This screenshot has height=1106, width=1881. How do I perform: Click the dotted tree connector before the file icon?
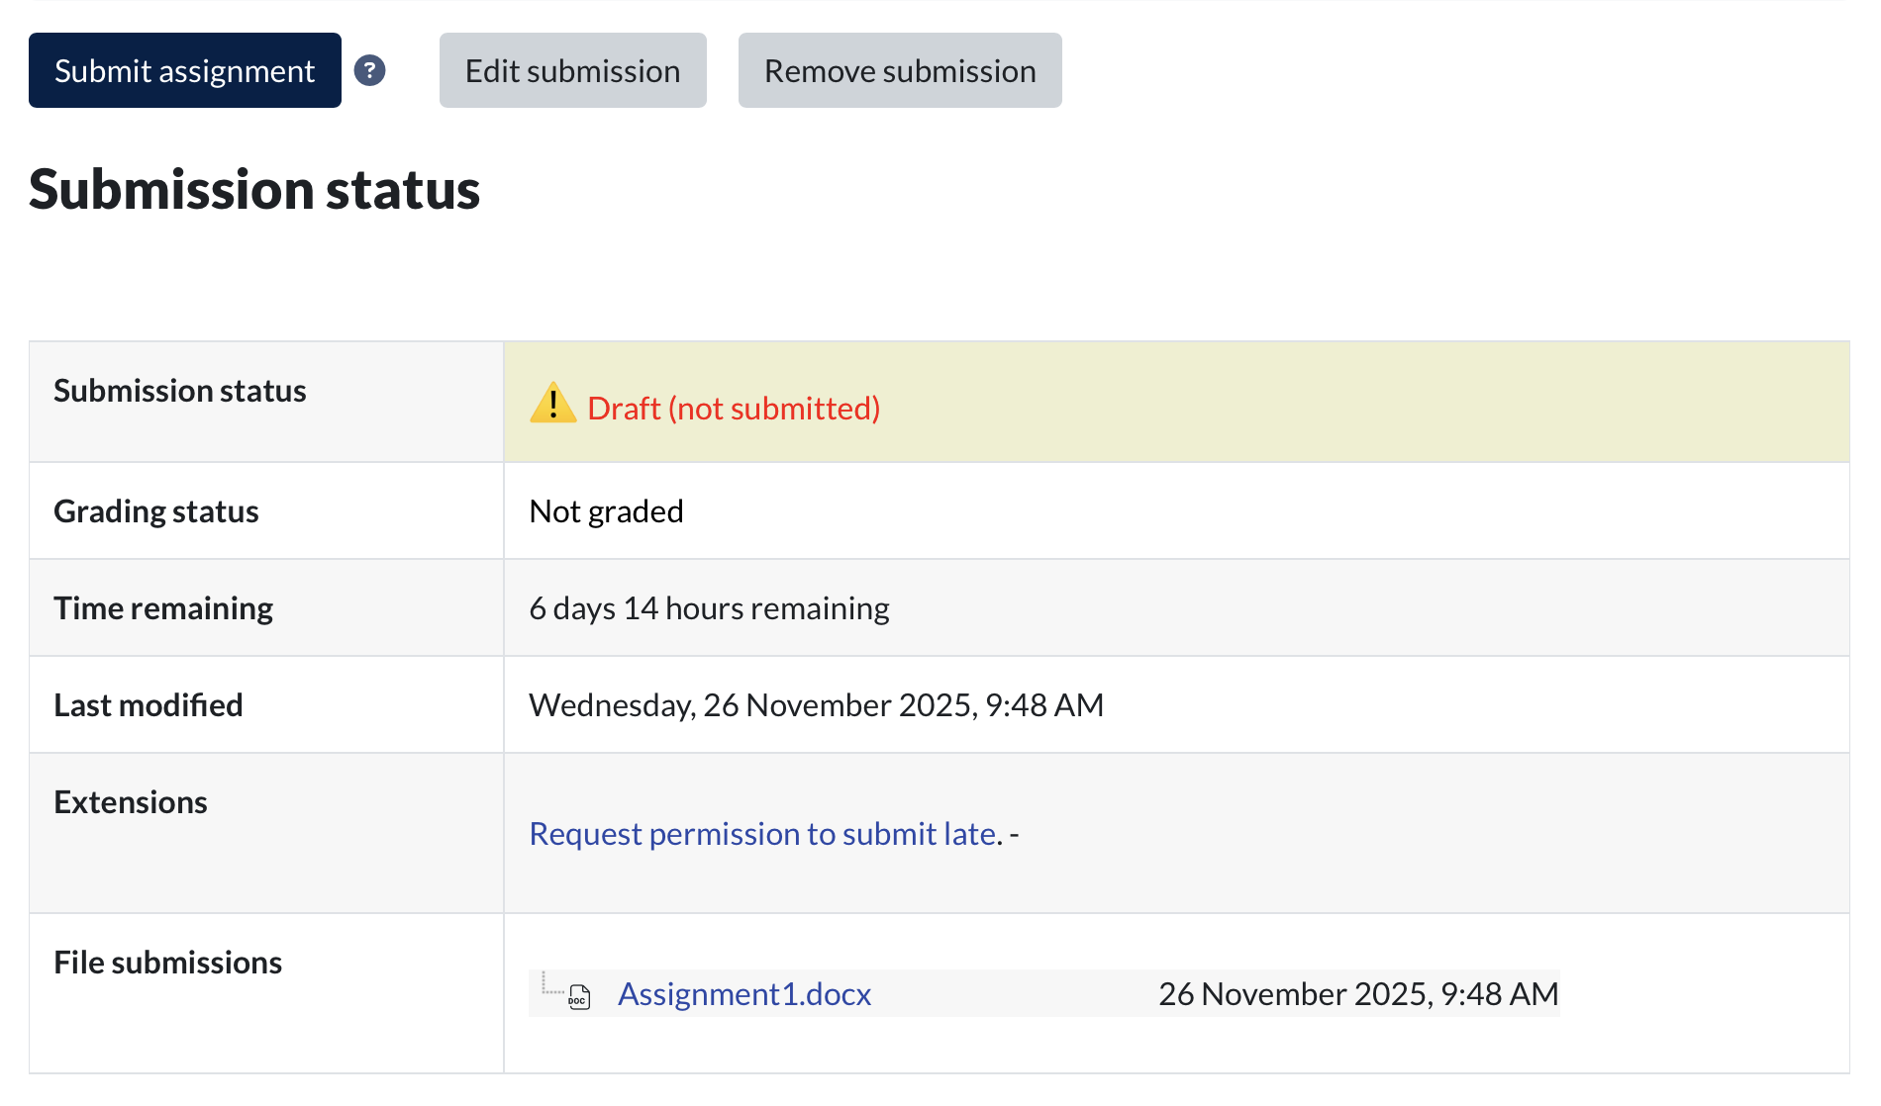pos(550,984)
